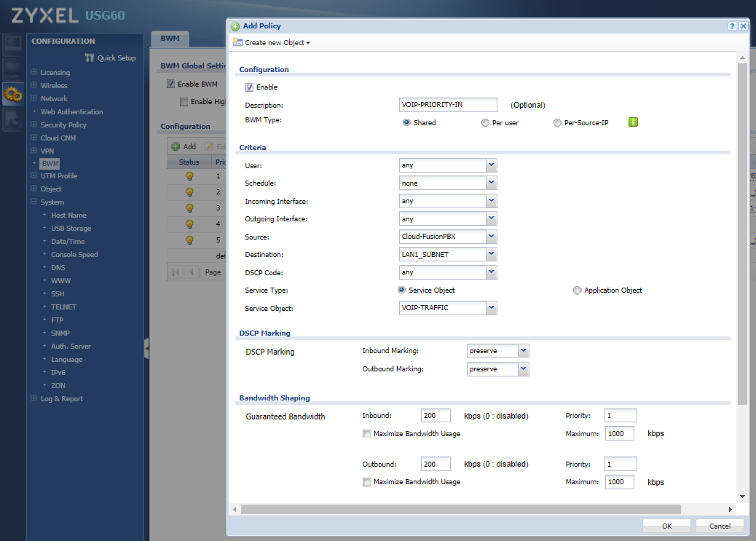Click the help question mark icon in Add Policy
This screenshot has height=541, width=756.
coord(732,25)
